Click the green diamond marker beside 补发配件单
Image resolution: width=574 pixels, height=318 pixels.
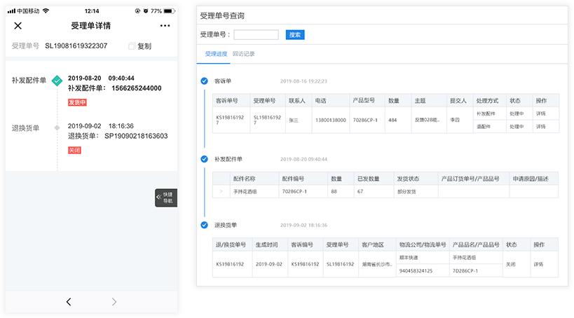point(57,81)
